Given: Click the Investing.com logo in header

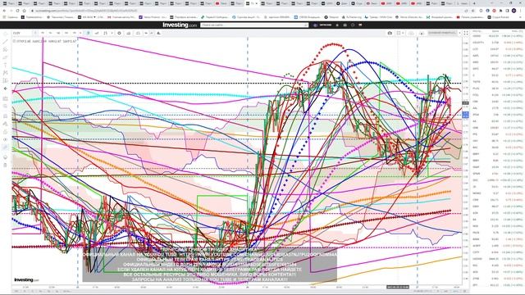Looking at the screenshot, I should (180, 25).
